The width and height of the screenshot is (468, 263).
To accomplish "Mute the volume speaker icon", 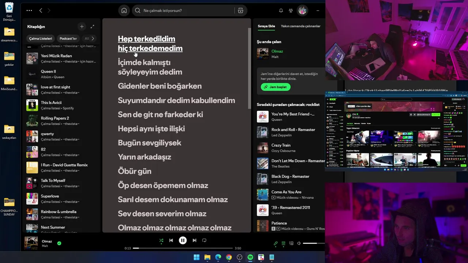I will 299,243.
